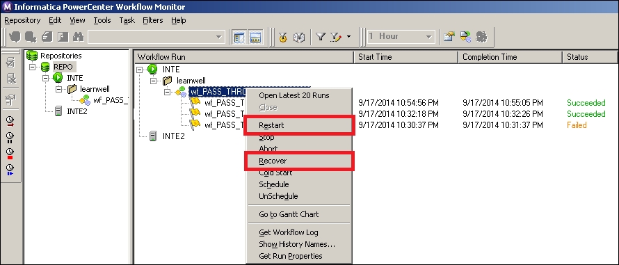
Task: Choose Restart in the context menu
Action: pos(299,125)
